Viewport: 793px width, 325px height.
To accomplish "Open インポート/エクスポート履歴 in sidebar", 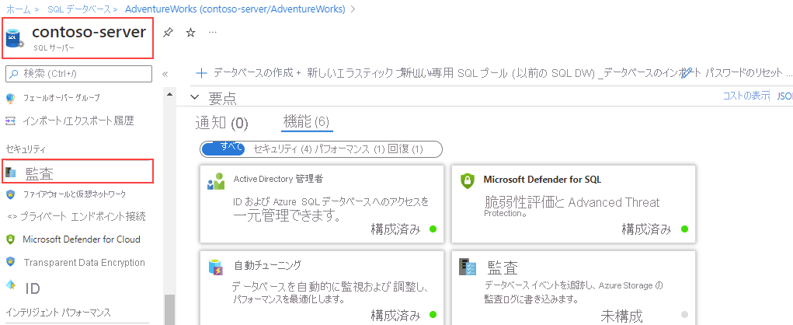I will [78, 121].
